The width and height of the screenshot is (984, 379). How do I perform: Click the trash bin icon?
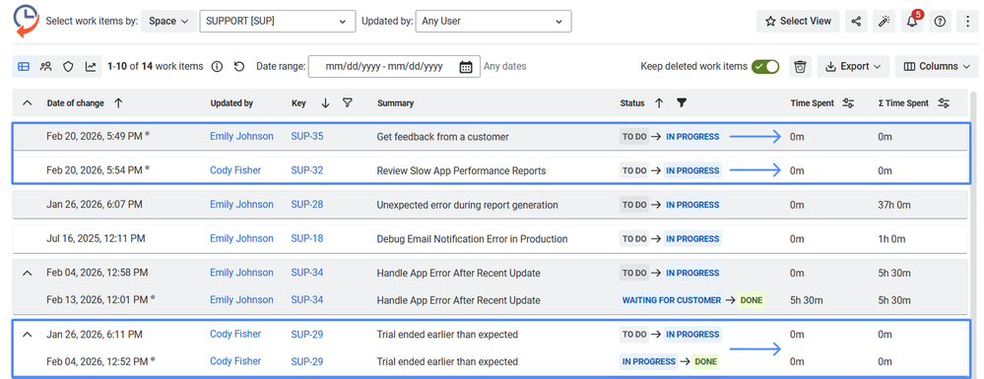800,67
